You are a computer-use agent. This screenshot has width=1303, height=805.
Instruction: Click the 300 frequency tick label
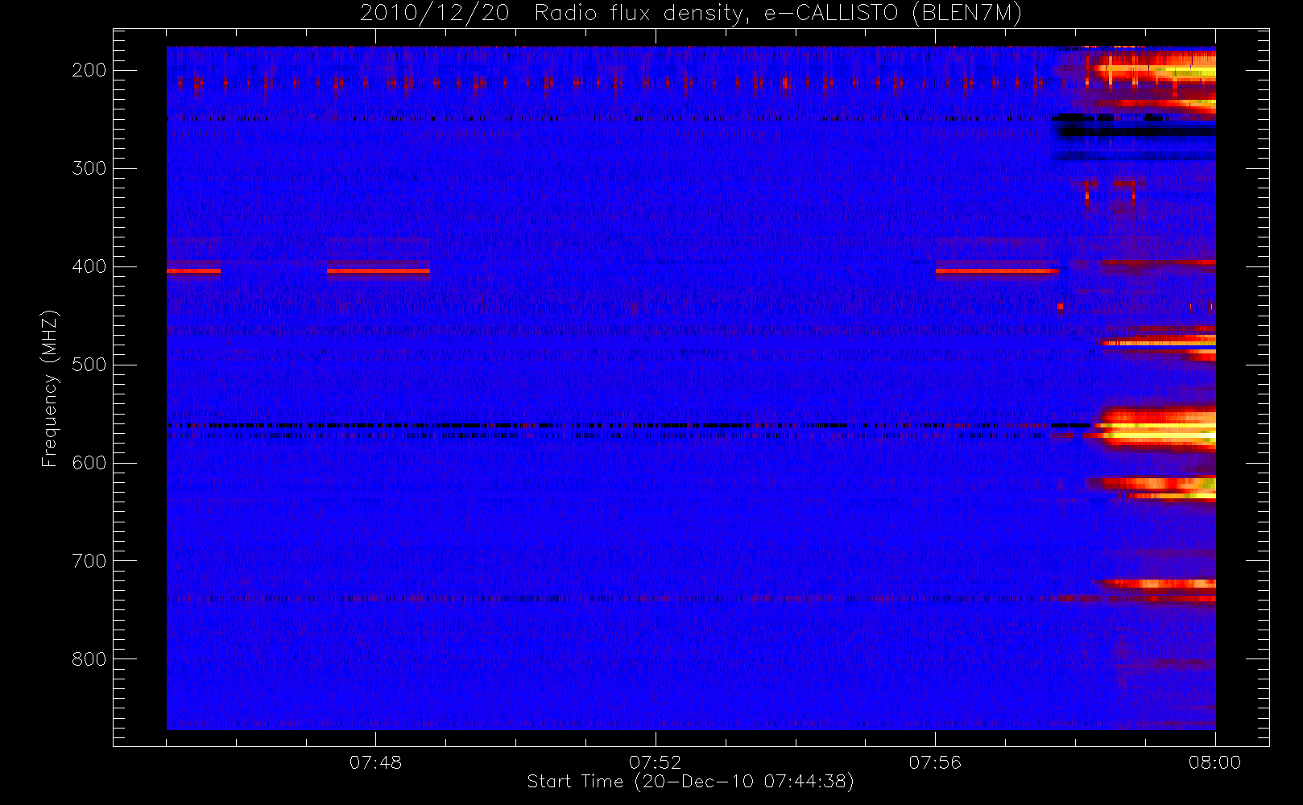point(89,168)
